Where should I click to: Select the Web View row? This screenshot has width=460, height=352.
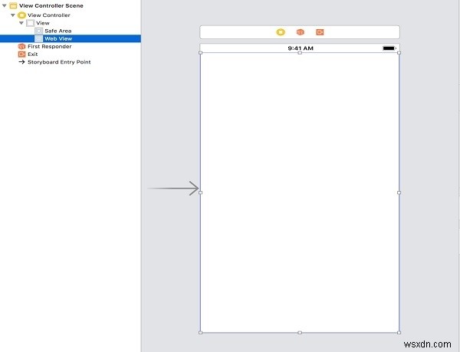[x=71, y=38]
